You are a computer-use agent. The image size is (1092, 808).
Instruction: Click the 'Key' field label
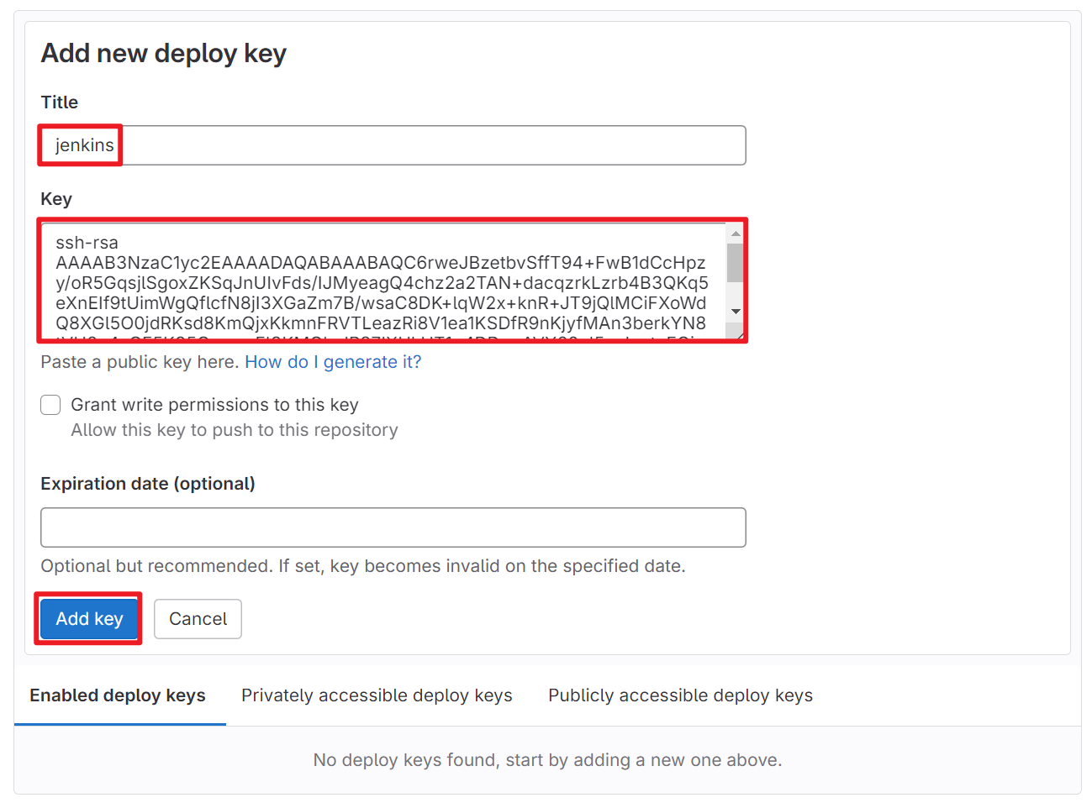click(56, 199)
